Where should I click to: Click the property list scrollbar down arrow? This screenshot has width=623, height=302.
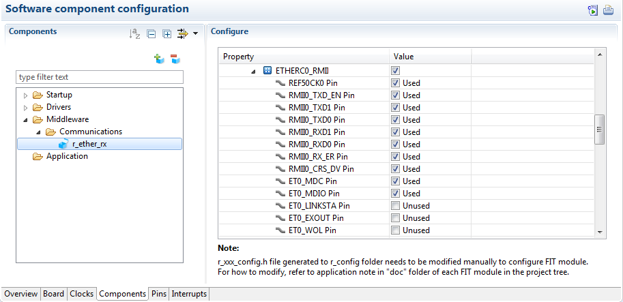click(x=600, y=232)
